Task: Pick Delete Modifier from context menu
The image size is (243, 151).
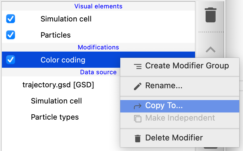Action: click(174, 138)
